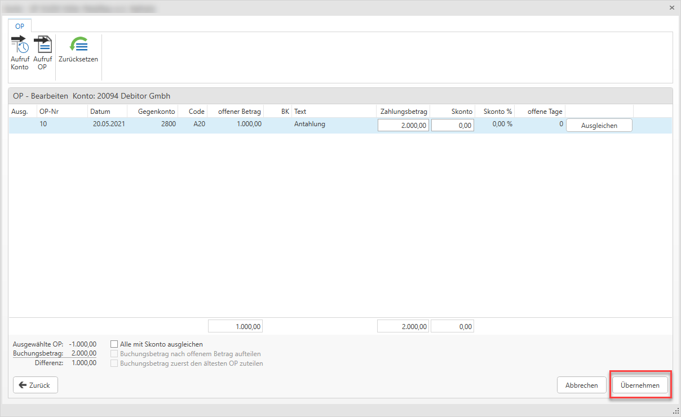This screenshot has height=417, width=681.
Task: Sort by the OP-Nr column header
Action: click(x=49, y=112)
